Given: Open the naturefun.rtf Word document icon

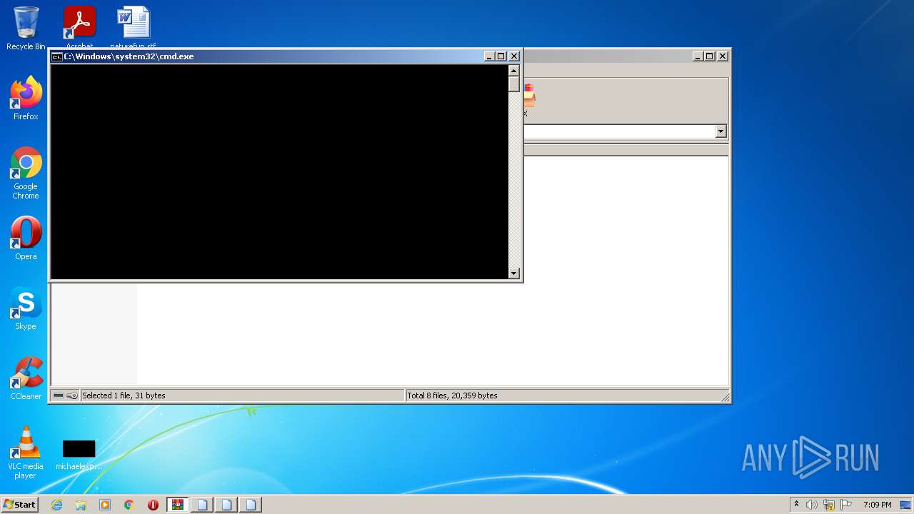Looking at the screenshot, I should click(x=134, y=27).
